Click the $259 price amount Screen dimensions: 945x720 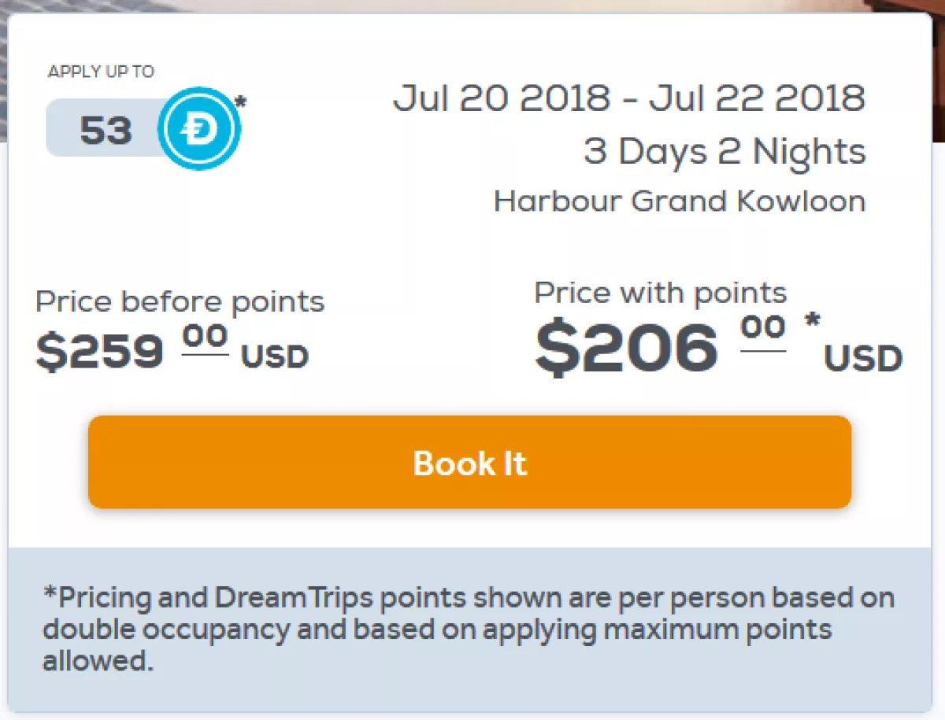(x=100, y=352)
